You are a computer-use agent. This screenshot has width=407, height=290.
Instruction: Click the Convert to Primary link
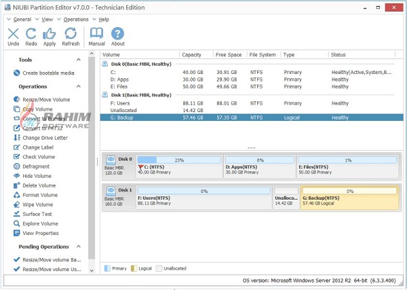point(44,118)
